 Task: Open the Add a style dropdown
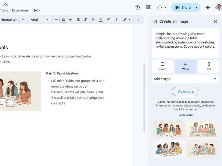186,79
